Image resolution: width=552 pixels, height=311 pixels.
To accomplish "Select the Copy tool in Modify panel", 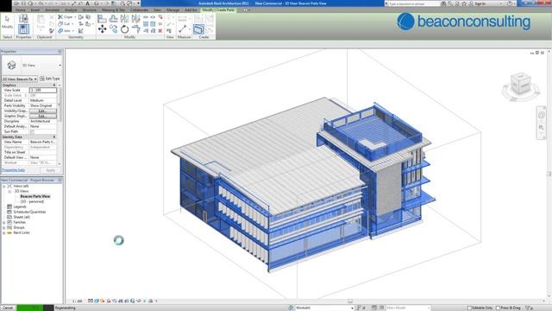I will pyautogui.click(x=113, y=29).
